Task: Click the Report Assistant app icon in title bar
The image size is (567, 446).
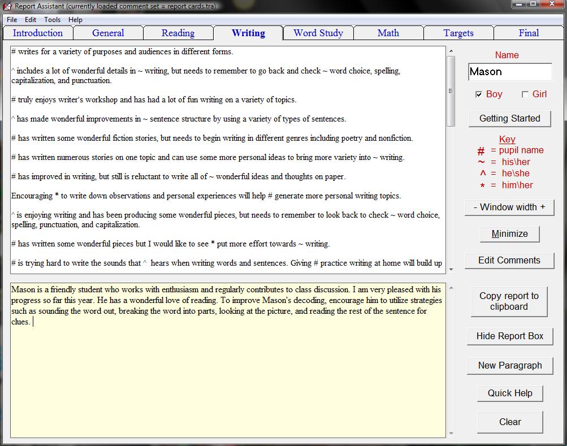Action: coord(7,6)
